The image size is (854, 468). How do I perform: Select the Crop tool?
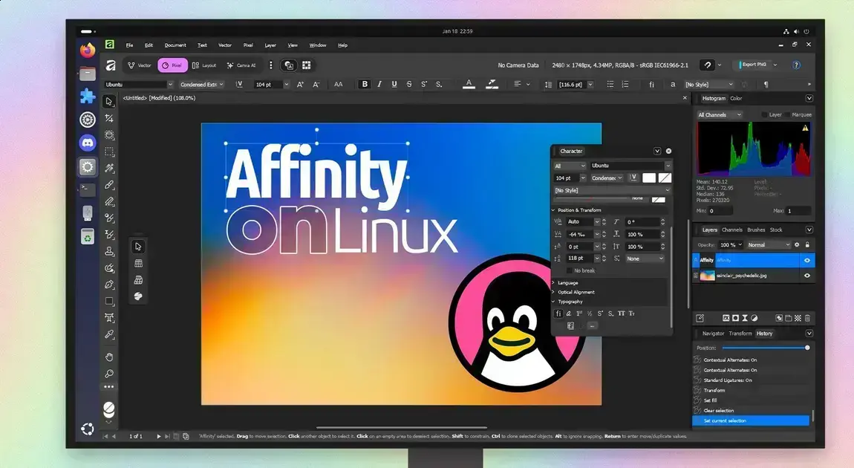(109, 118)
